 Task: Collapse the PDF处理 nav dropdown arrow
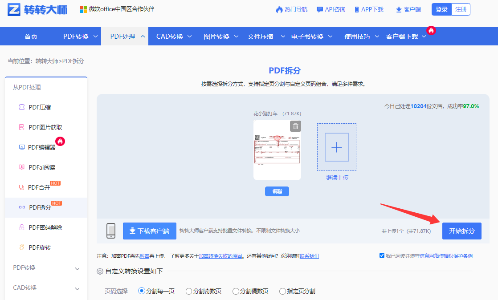(143, 36)
